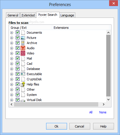120x135 pixels.
Task: Click the vertical scrollbar thumb
Action: [108, 66]
